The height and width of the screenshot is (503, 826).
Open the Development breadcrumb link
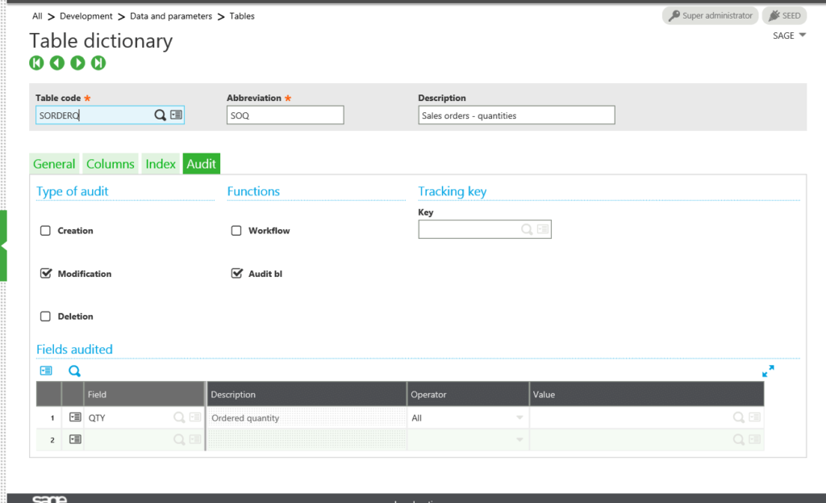point(86,15)
